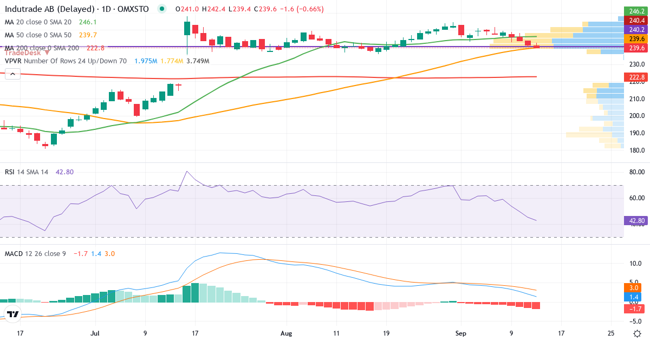The image size is (650, 341).
Task: Collapse the indicator legend chevron
Action: [12, 75]
